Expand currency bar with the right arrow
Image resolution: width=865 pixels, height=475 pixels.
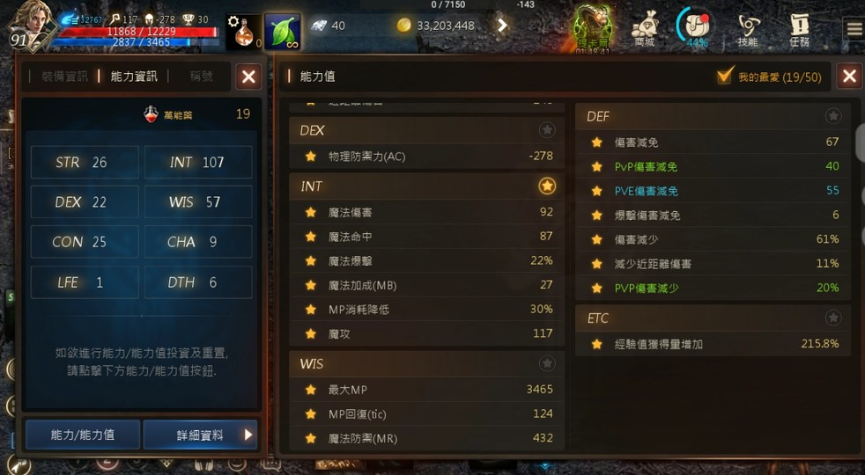pyautogui.click(x=502, y=26)
